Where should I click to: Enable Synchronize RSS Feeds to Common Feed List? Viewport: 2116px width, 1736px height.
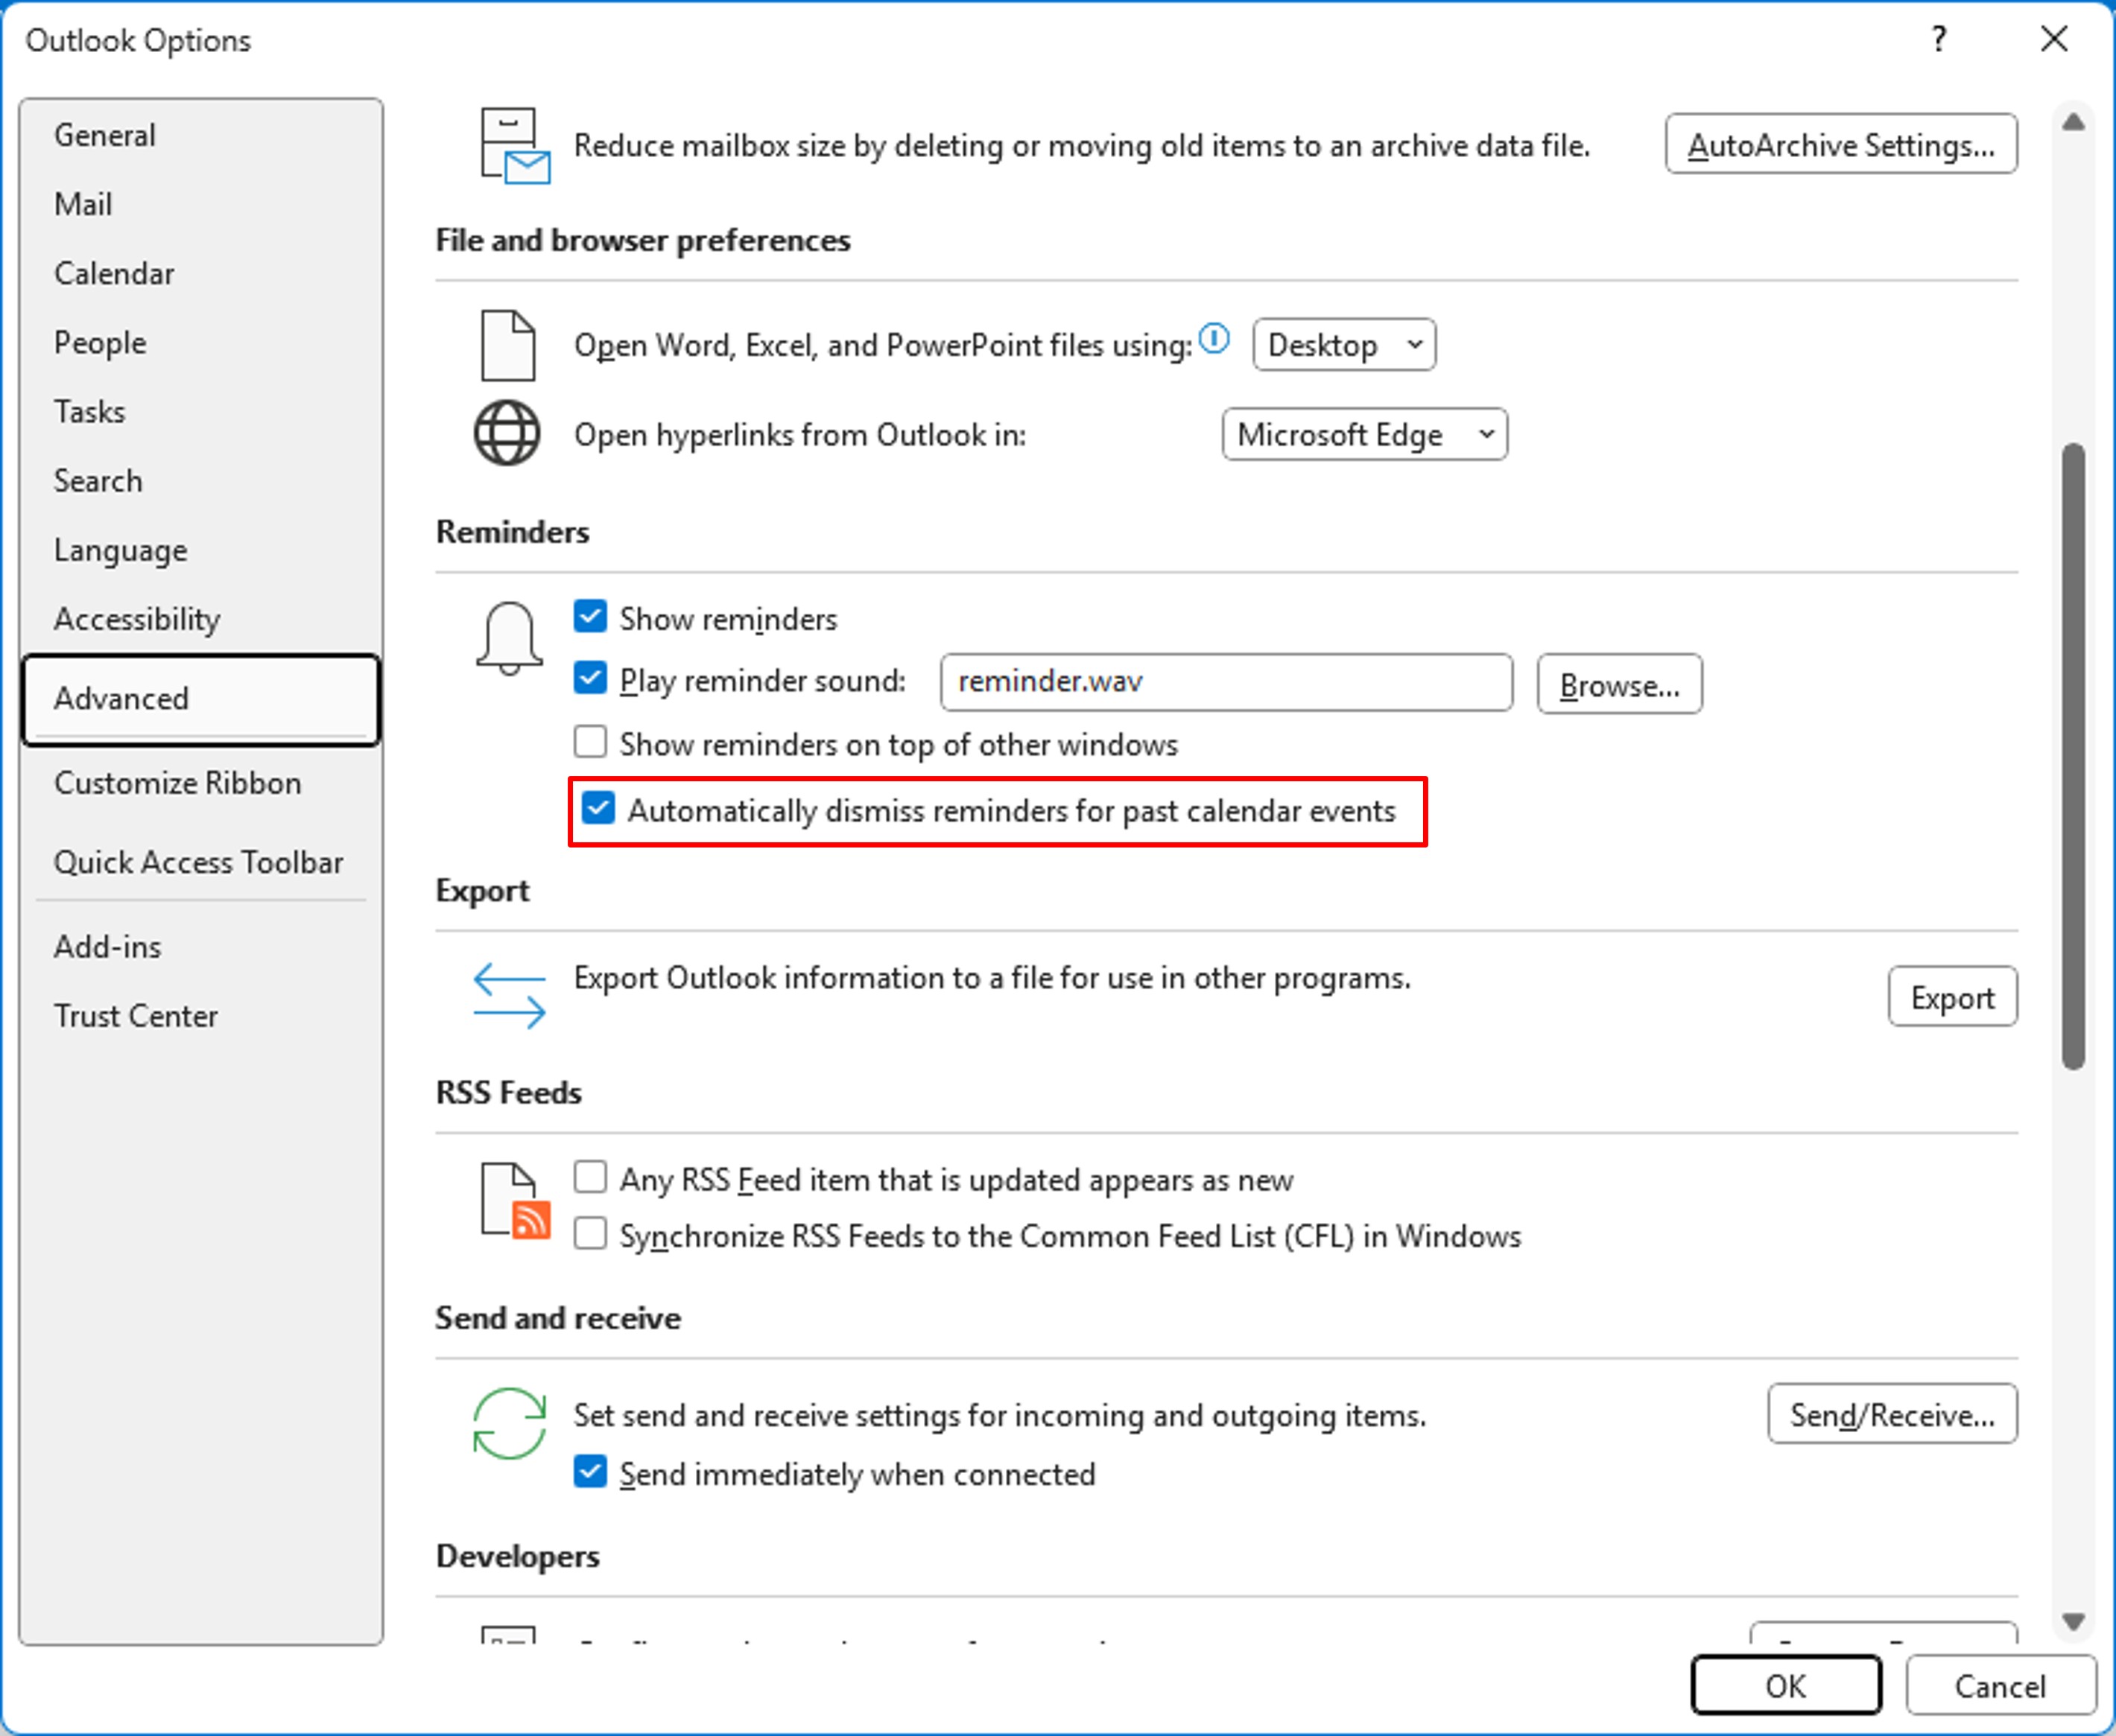pyautogui.click(x=590, y=1233)
